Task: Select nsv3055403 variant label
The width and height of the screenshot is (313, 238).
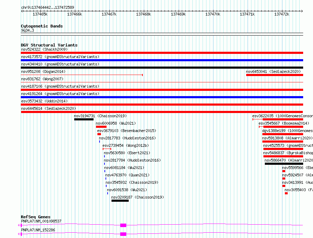Action: tap(299, 190)
